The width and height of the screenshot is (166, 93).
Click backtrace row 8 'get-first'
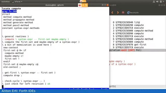click(129, 45)
